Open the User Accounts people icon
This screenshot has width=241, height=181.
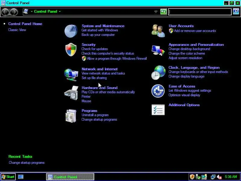158,31
